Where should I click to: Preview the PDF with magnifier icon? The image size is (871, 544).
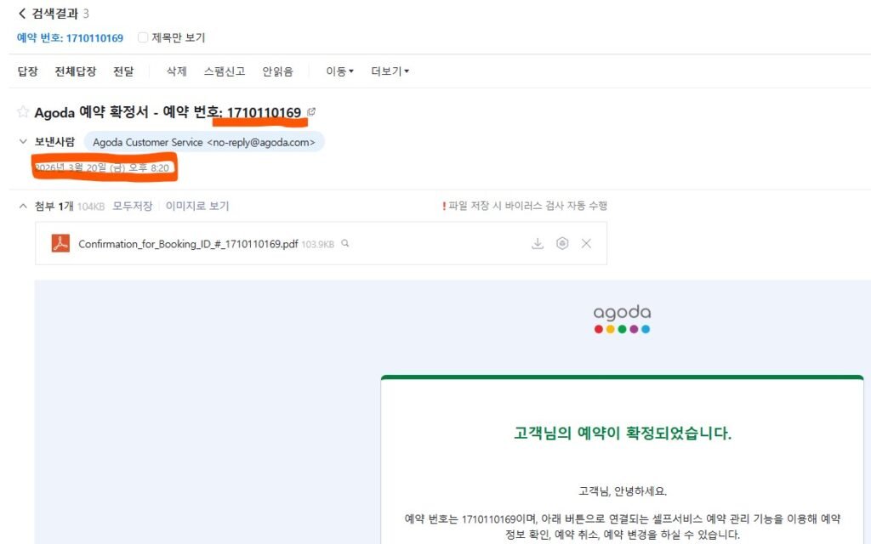pyautogui.click(x=345, y=243)
